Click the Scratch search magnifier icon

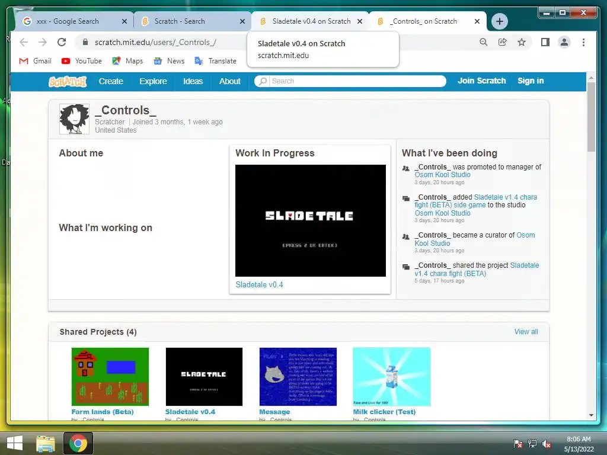[263, 81]
